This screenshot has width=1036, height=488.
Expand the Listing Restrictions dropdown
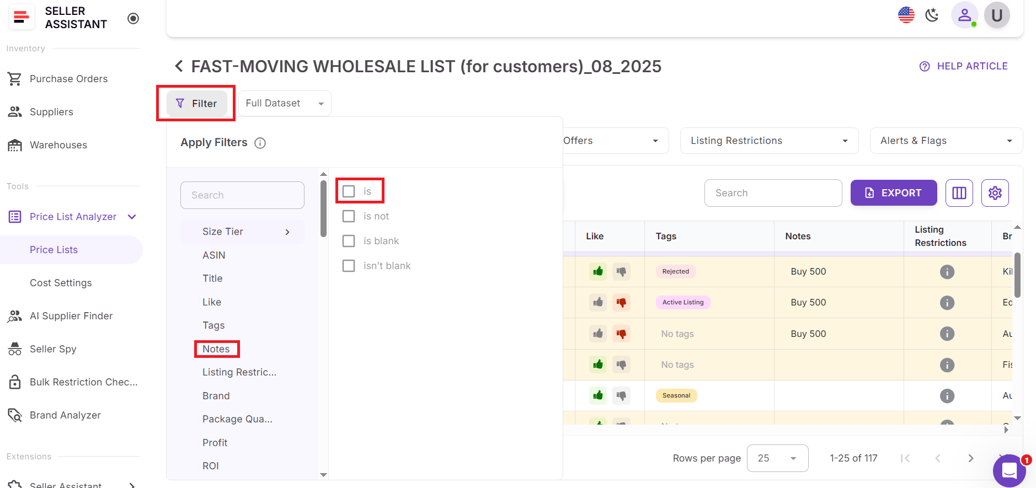[x=769, y=141]
